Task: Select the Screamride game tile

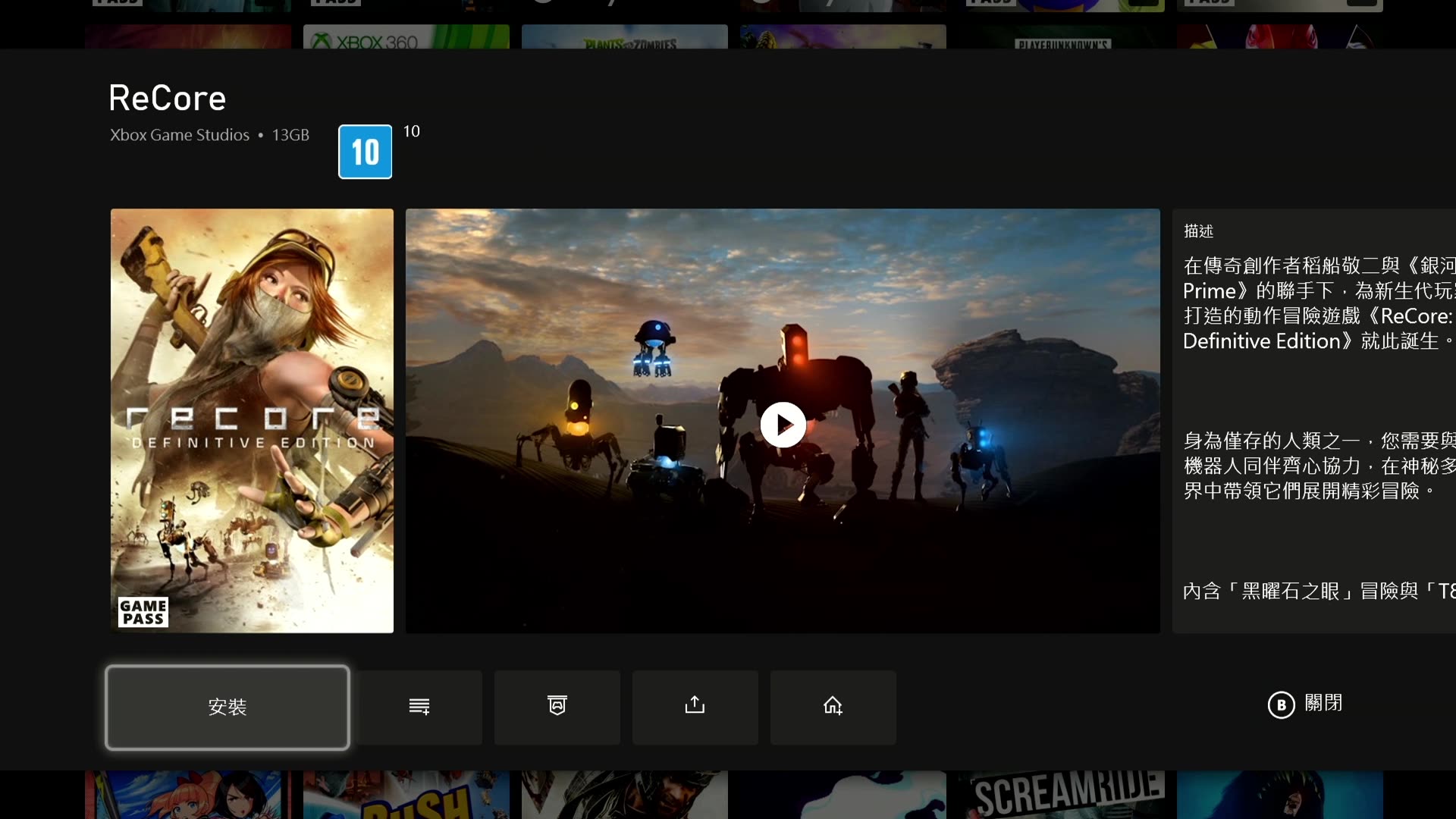Action: click(x=1062, y=793)
